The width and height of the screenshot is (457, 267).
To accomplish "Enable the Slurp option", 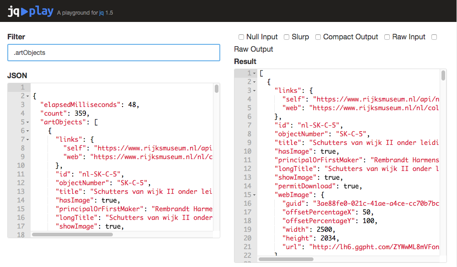I will [x=286, y=37].
